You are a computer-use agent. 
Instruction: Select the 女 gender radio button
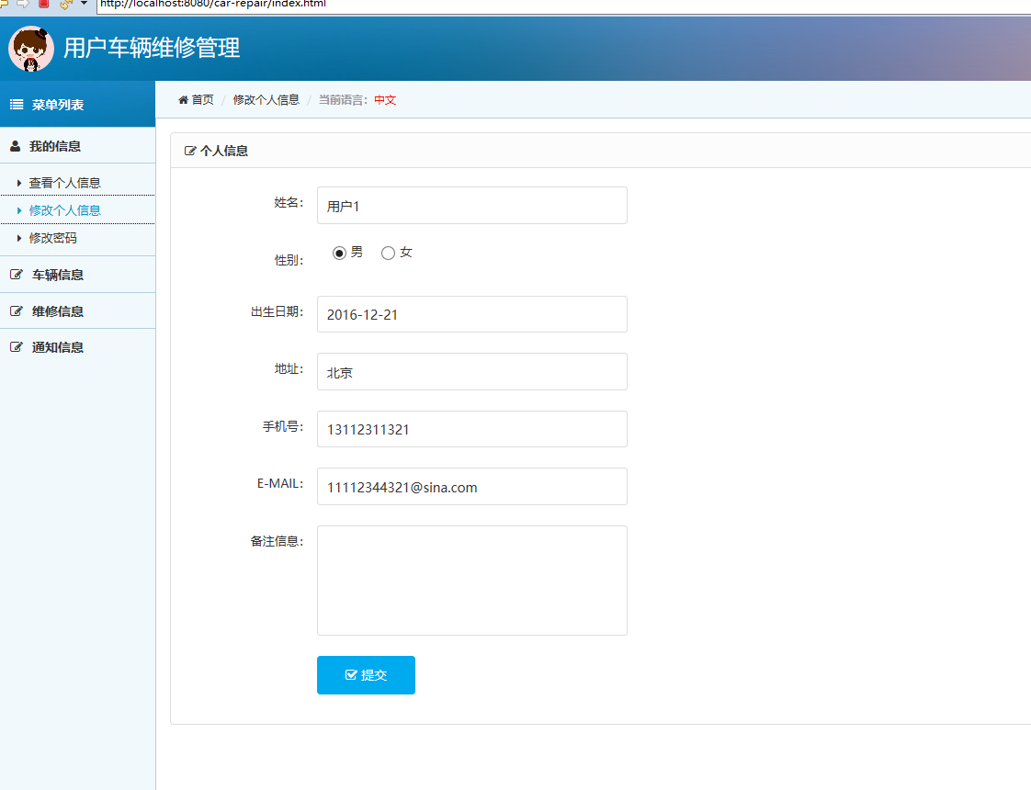tap(388, 253)
